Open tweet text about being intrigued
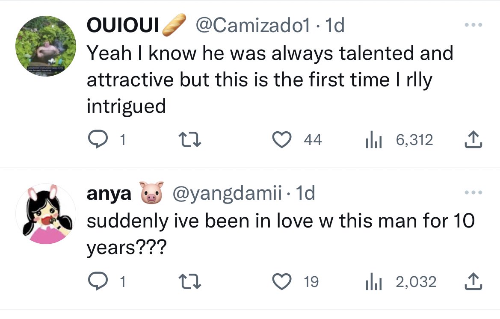This screenshot has width=500, height=319. 270,80
